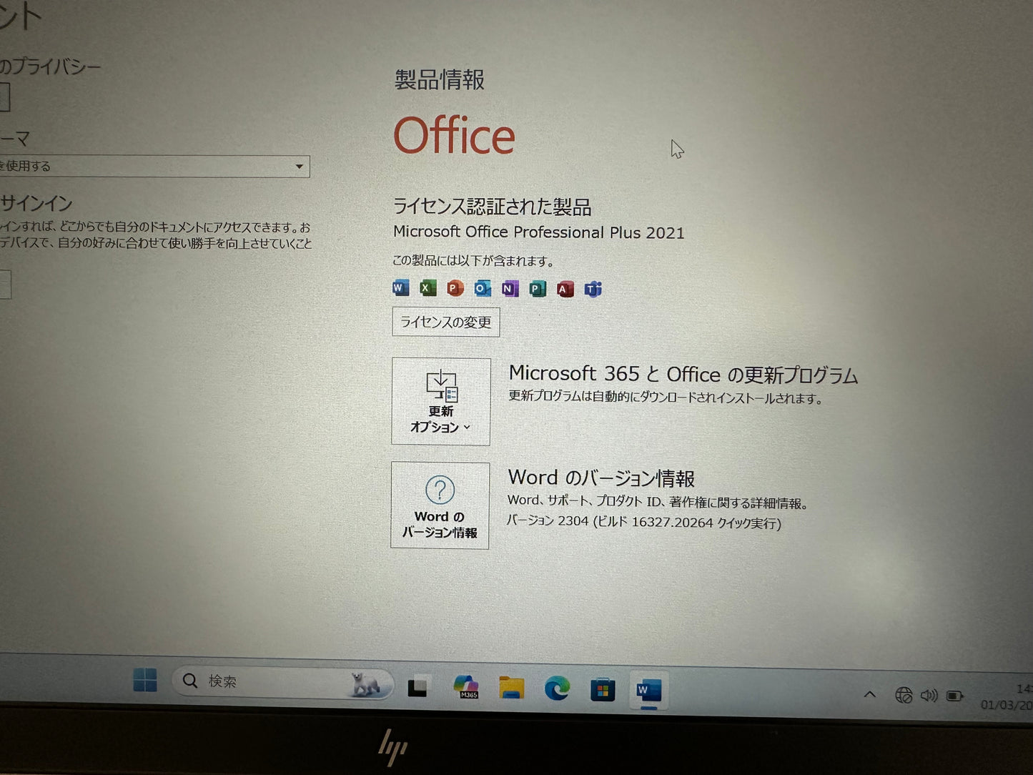Click the バージョン 2304 build number text

click(x=644, y=522)
